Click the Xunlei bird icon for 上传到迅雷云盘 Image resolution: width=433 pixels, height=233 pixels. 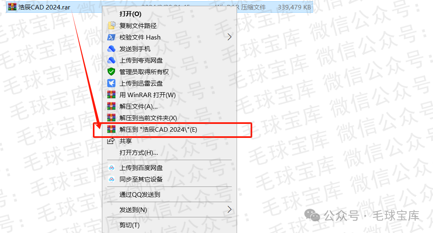coord(111,83)
